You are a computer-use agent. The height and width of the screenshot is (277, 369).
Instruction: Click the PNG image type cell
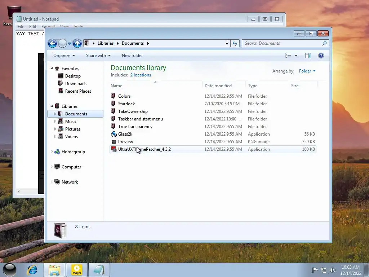[259, 141]
